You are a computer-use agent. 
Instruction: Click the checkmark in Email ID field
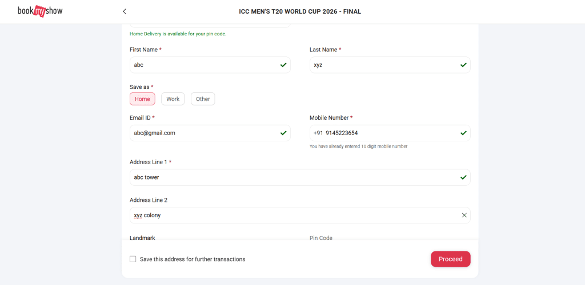pyautogui.click(x=283, y=133)
